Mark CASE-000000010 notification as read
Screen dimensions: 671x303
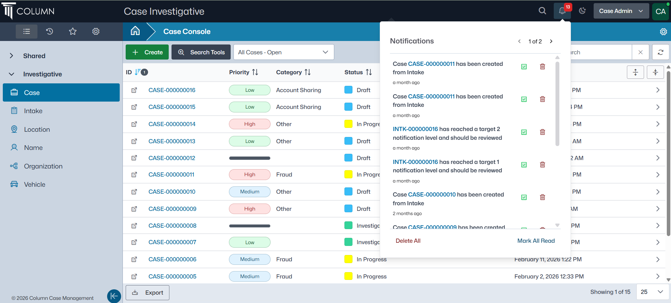tap(524, 197)
